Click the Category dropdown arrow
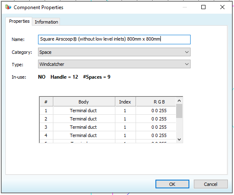 pos(187,52)
